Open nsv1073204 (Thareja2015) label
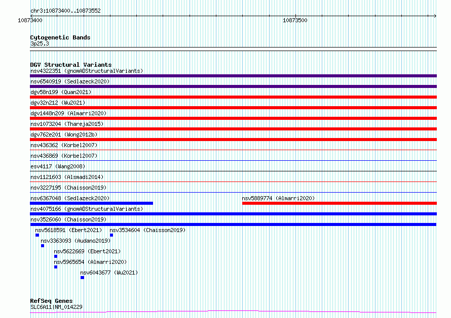 (67, 124)
